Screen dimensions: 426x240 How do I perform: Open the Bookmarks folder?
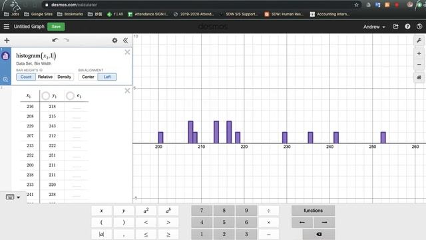(71, 14)
